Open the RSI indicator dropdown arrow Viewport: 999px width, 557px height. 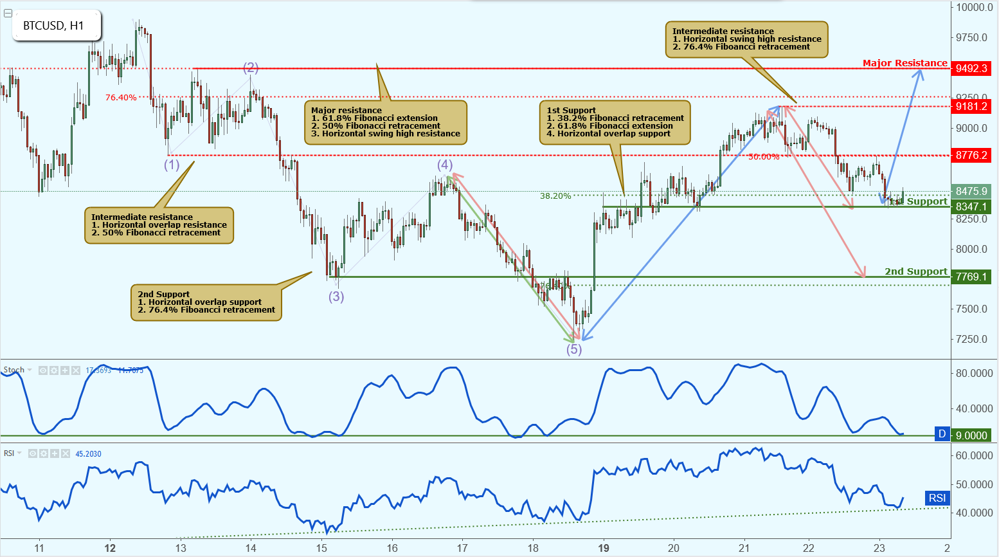pyautogui.click(x=19, y=453)
